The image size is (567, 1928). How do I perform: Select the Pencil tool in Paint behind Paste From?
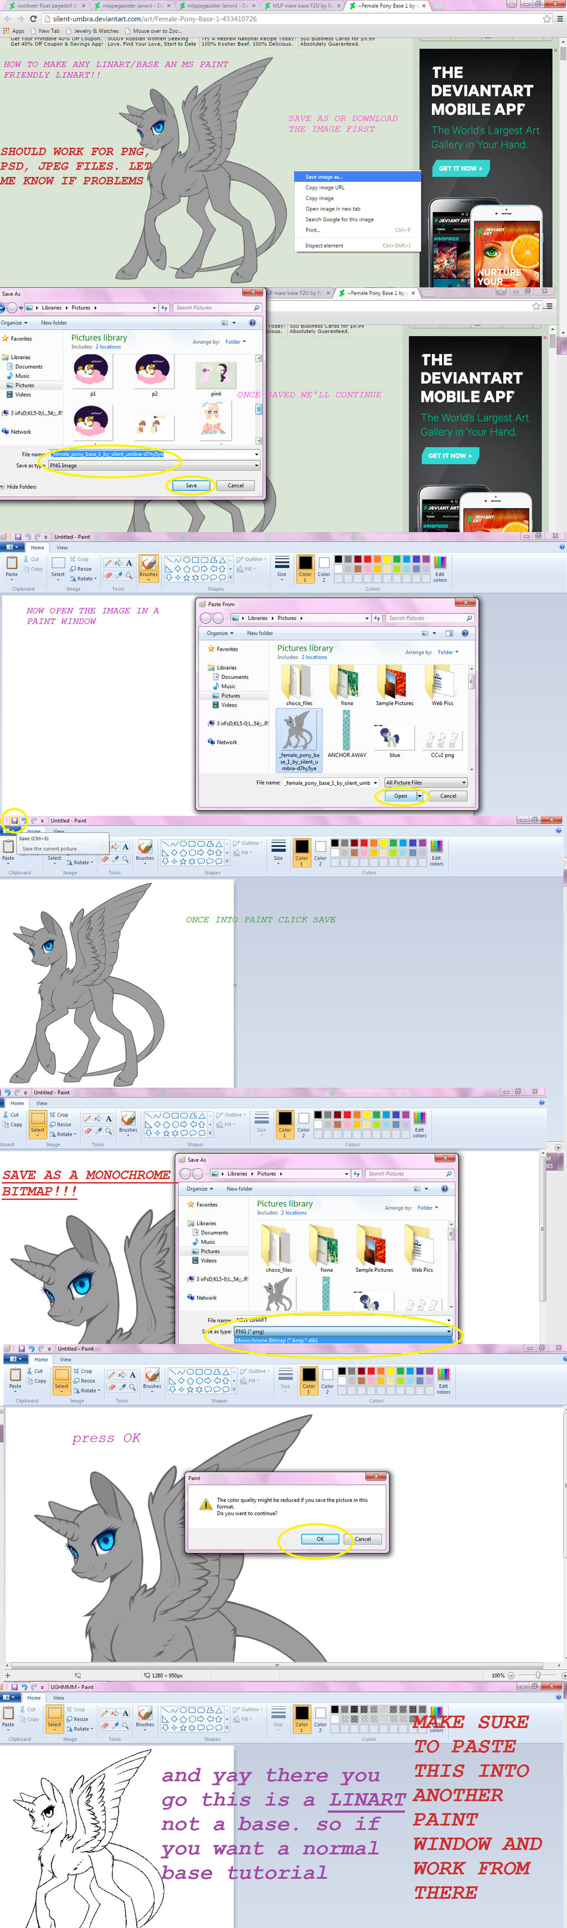(x=109, y=564)
